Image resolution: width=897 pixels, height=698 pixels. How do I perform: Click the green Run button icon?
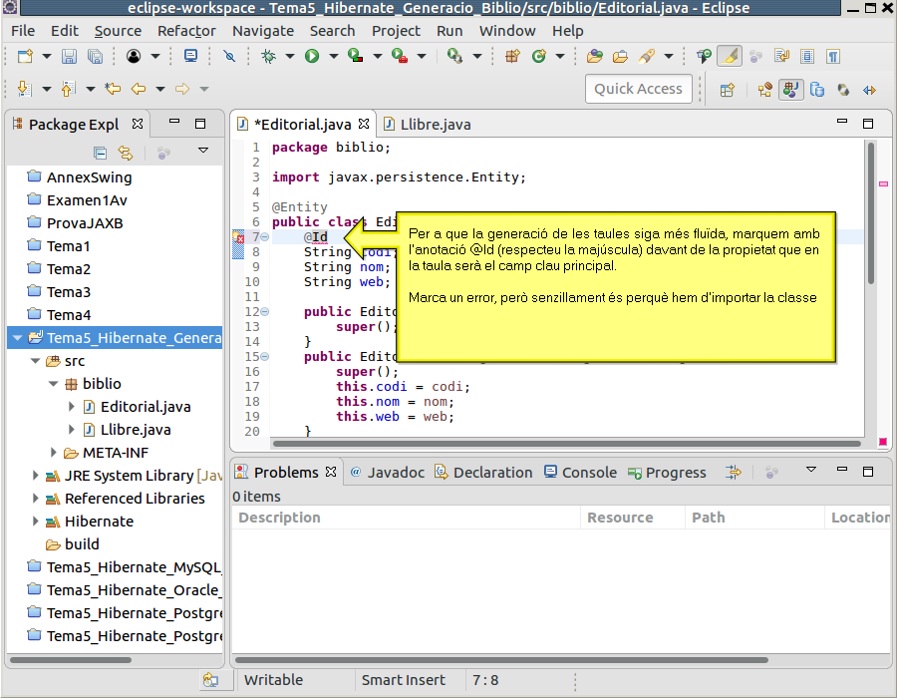click(312, 57)
